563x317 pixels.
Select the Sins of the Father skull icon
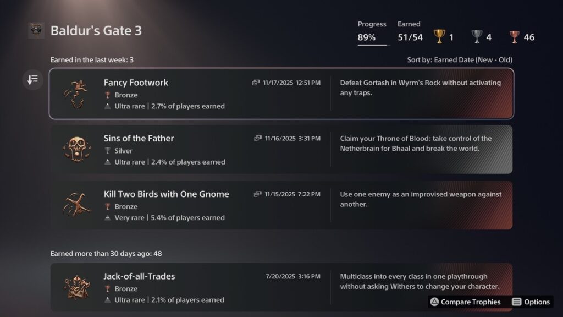click(76, 150)
